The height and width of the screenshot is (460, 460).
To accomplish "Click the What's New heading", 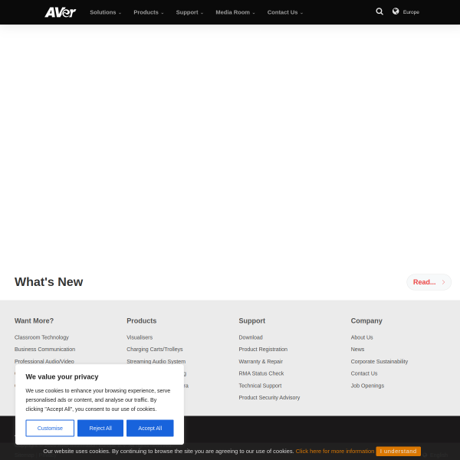I will coord(49,281).
